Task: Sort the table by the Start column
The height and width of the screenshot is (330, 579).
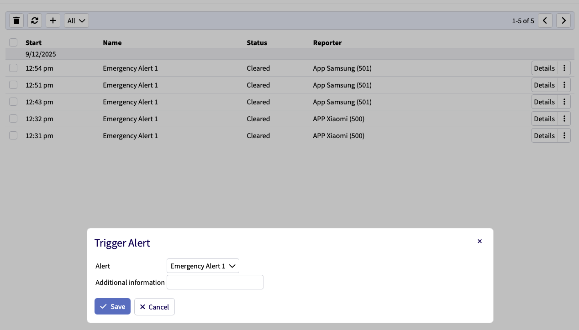Action: pos(34,42)
